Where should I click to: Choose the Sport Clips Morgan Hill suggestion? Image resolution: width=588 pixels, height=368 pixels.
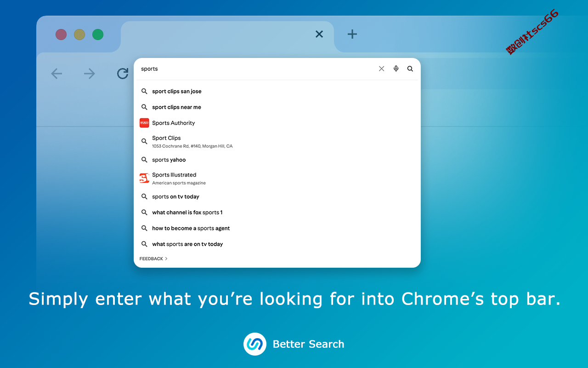coord(277,142)
